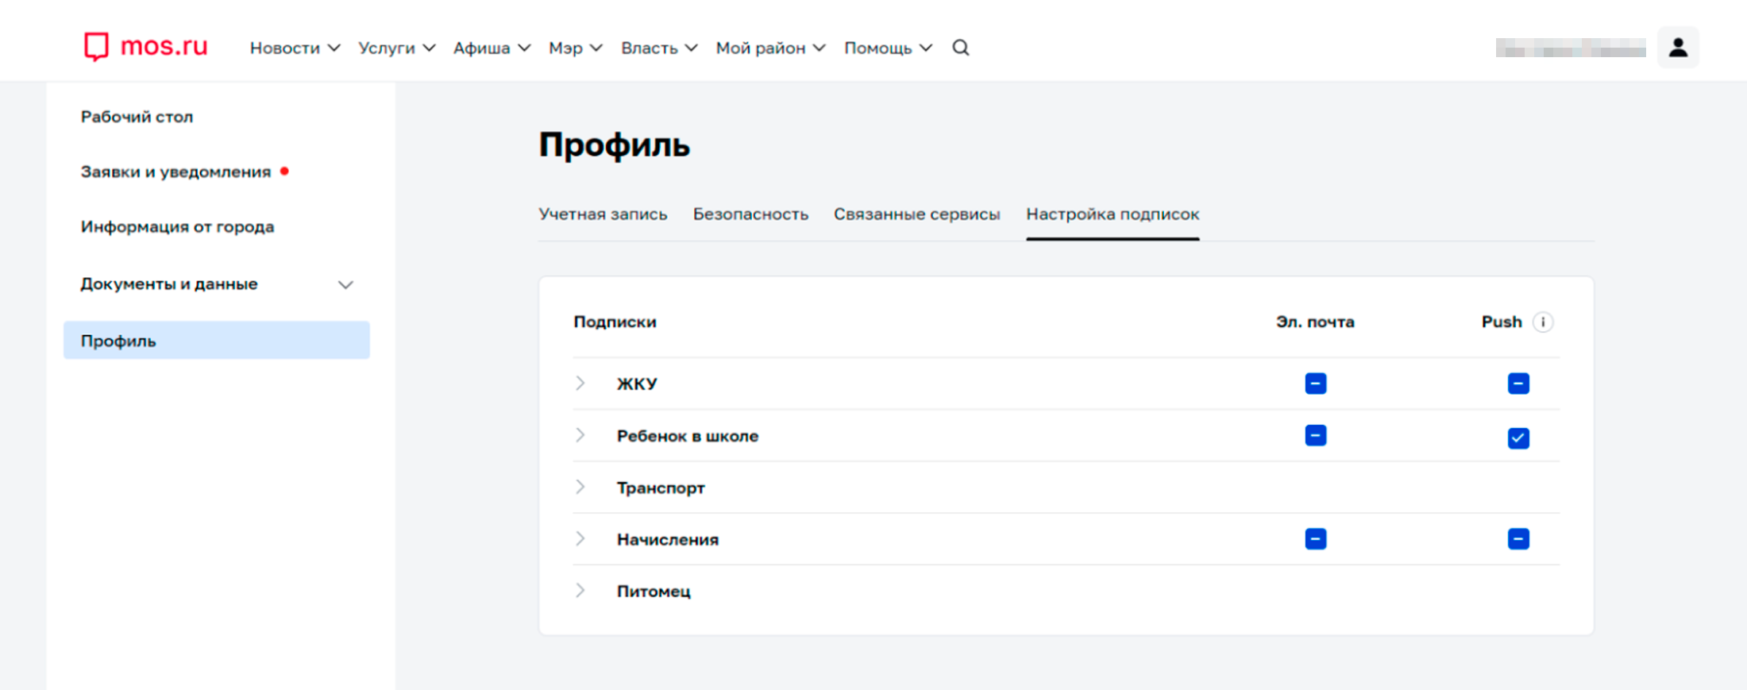Screen dimensions: 1747x690
Task: Toggle Начисления Push subscription checkbox
Action: coord(1518,539)
